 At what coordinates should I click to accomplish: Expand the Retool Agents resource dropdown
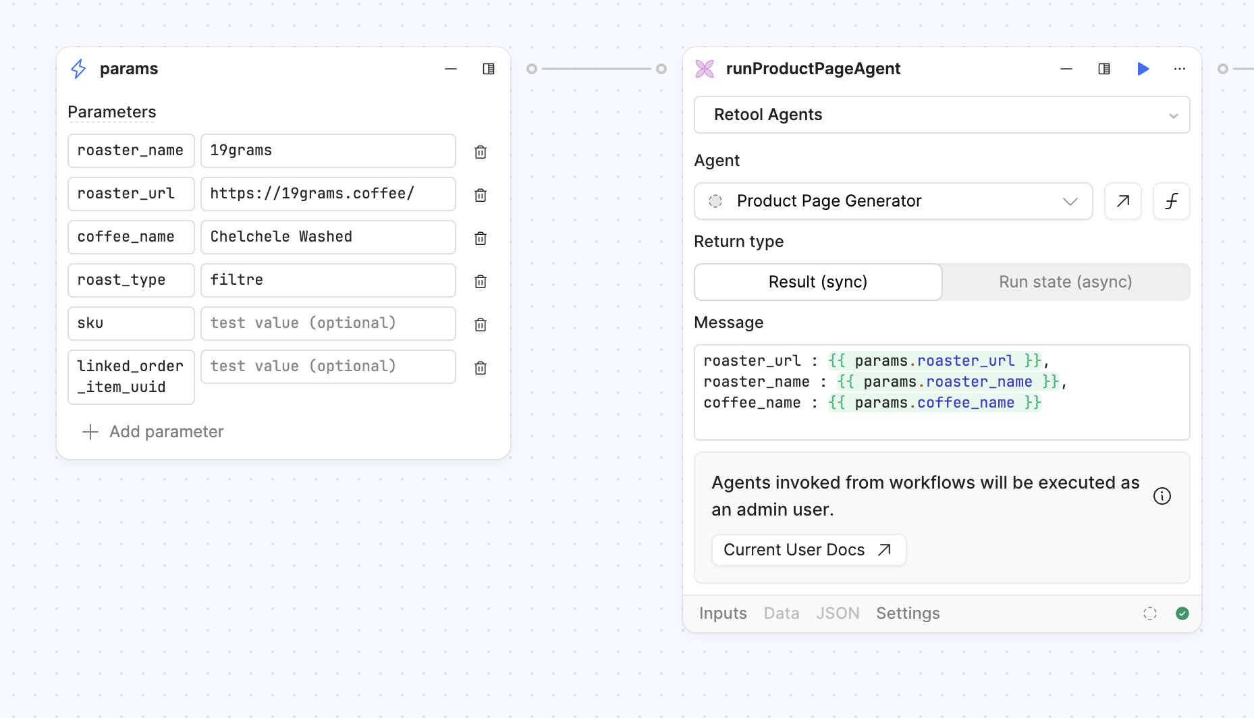(x=942, y=115)
